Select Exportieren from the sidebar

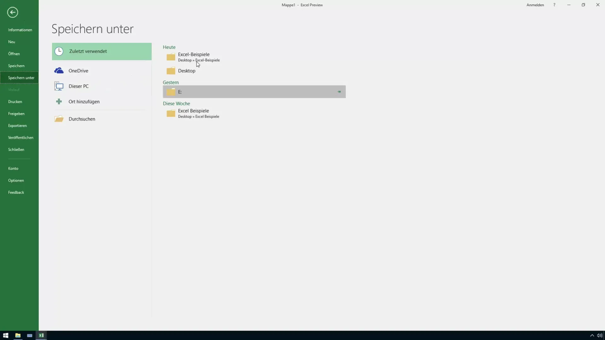17,125
